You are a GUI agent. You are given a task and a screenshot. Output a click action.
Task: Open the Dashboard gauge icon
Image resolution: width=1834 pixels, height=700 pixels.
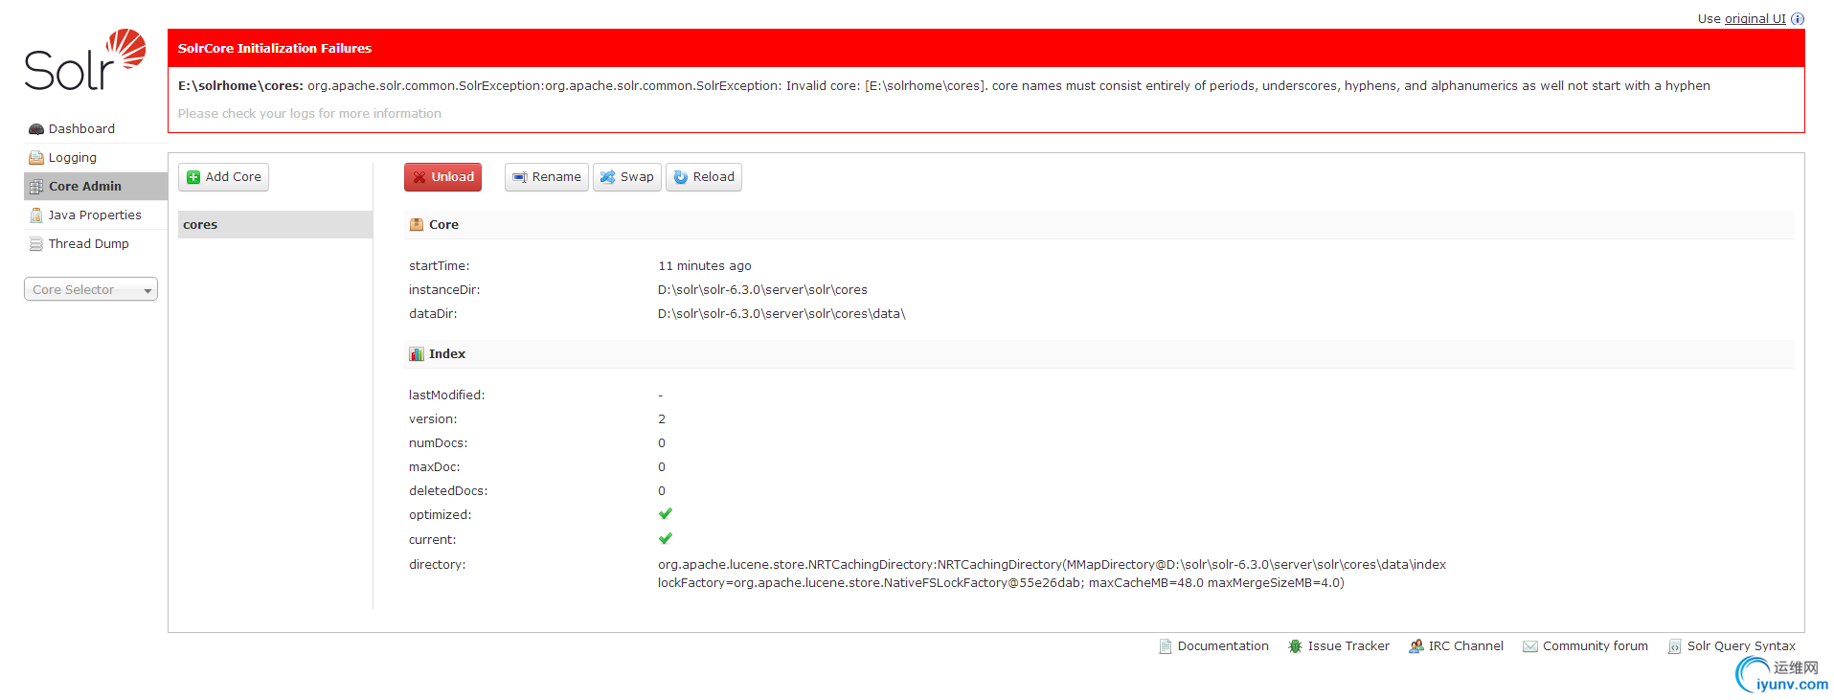36,129
